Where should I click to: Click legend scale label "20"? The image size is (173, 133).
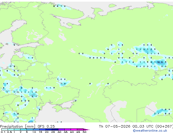coord(47,132)
